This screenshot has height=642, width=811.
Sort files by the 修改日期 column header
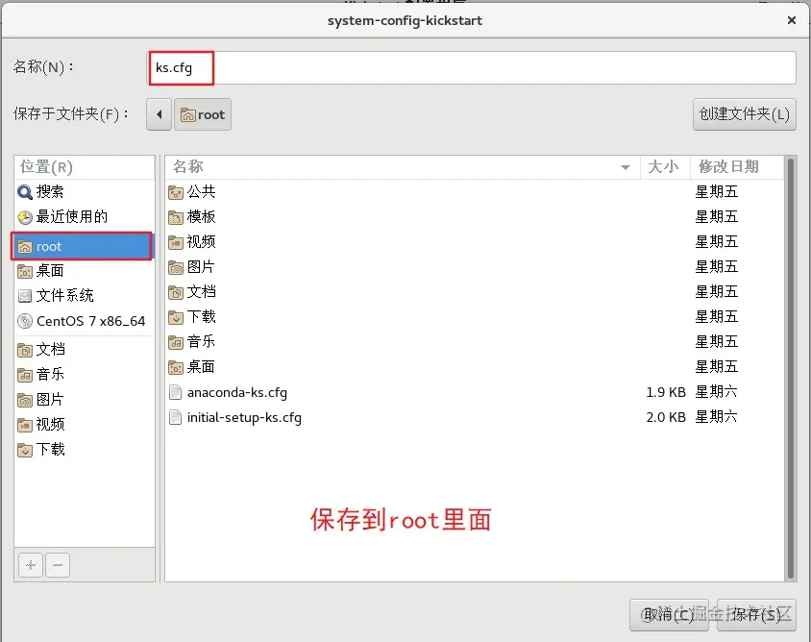coord(736,167)
